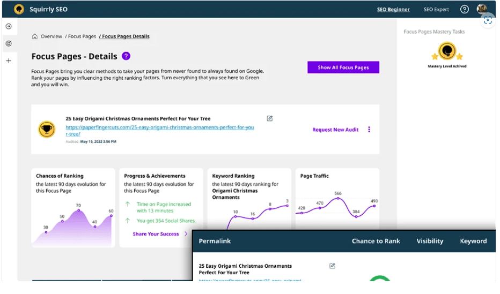Click the Keyword Ranking card title
Viewport: 500px width, 294px height.
pyautogui.click(x=233, y=176)
